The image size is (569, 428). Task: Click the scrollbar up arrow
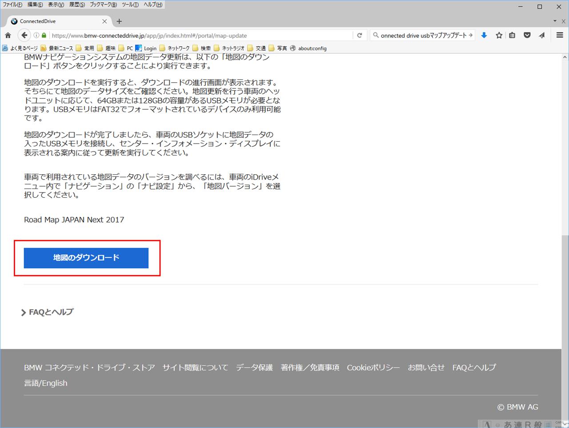565,57
